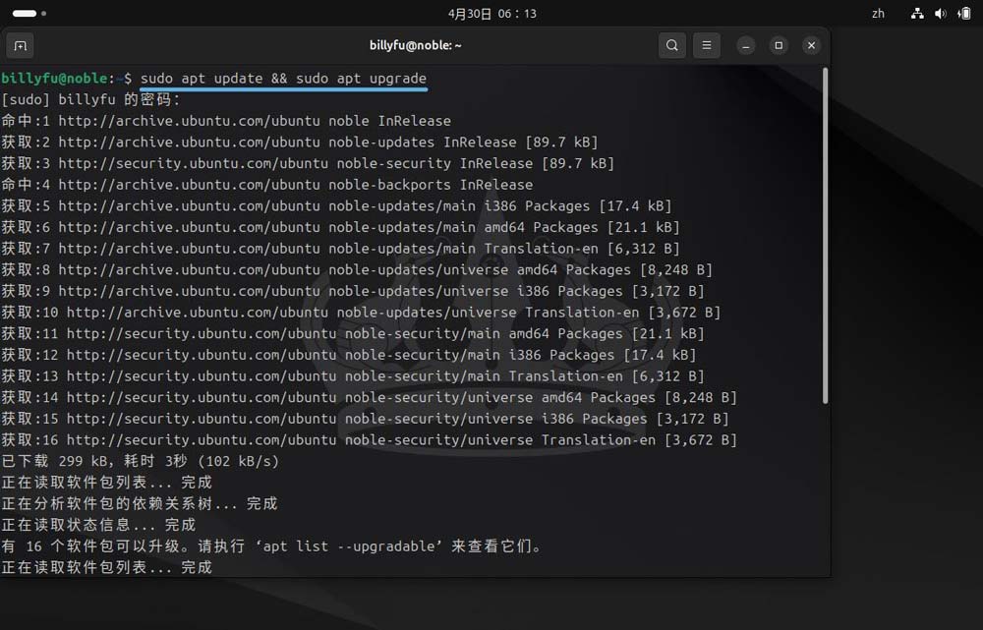
Task: Click the terminal vertical scrollbar
Action: (x=824, y=236)
